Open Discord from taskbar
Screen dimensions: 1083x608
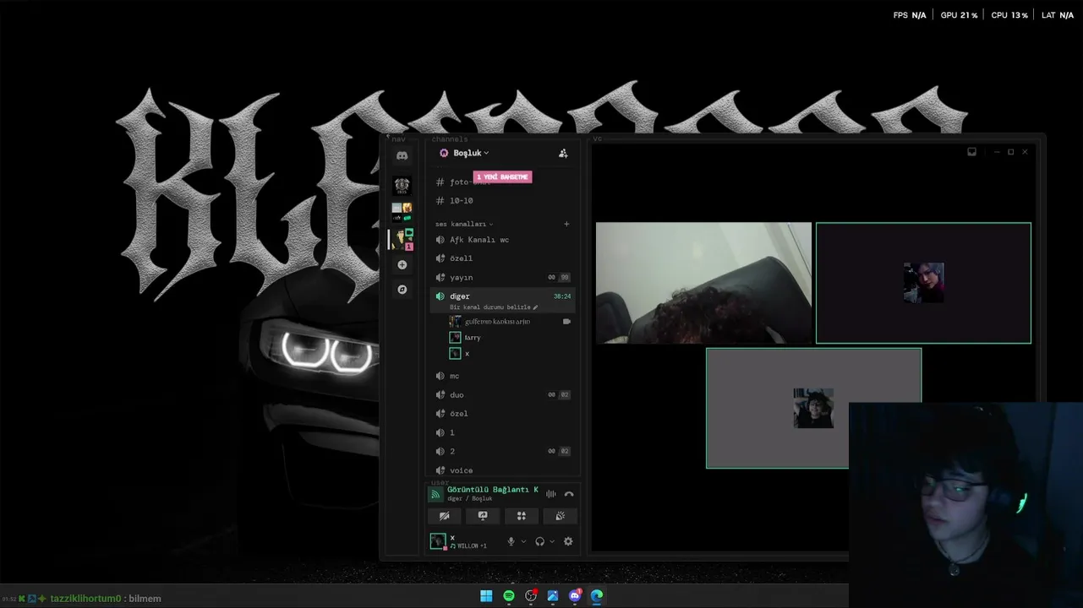pyautogui.click(x=575, y=596)
